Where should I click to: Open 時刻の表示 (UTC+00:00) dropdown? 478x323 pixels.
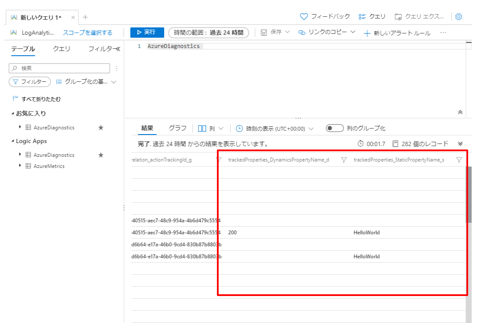275,129
